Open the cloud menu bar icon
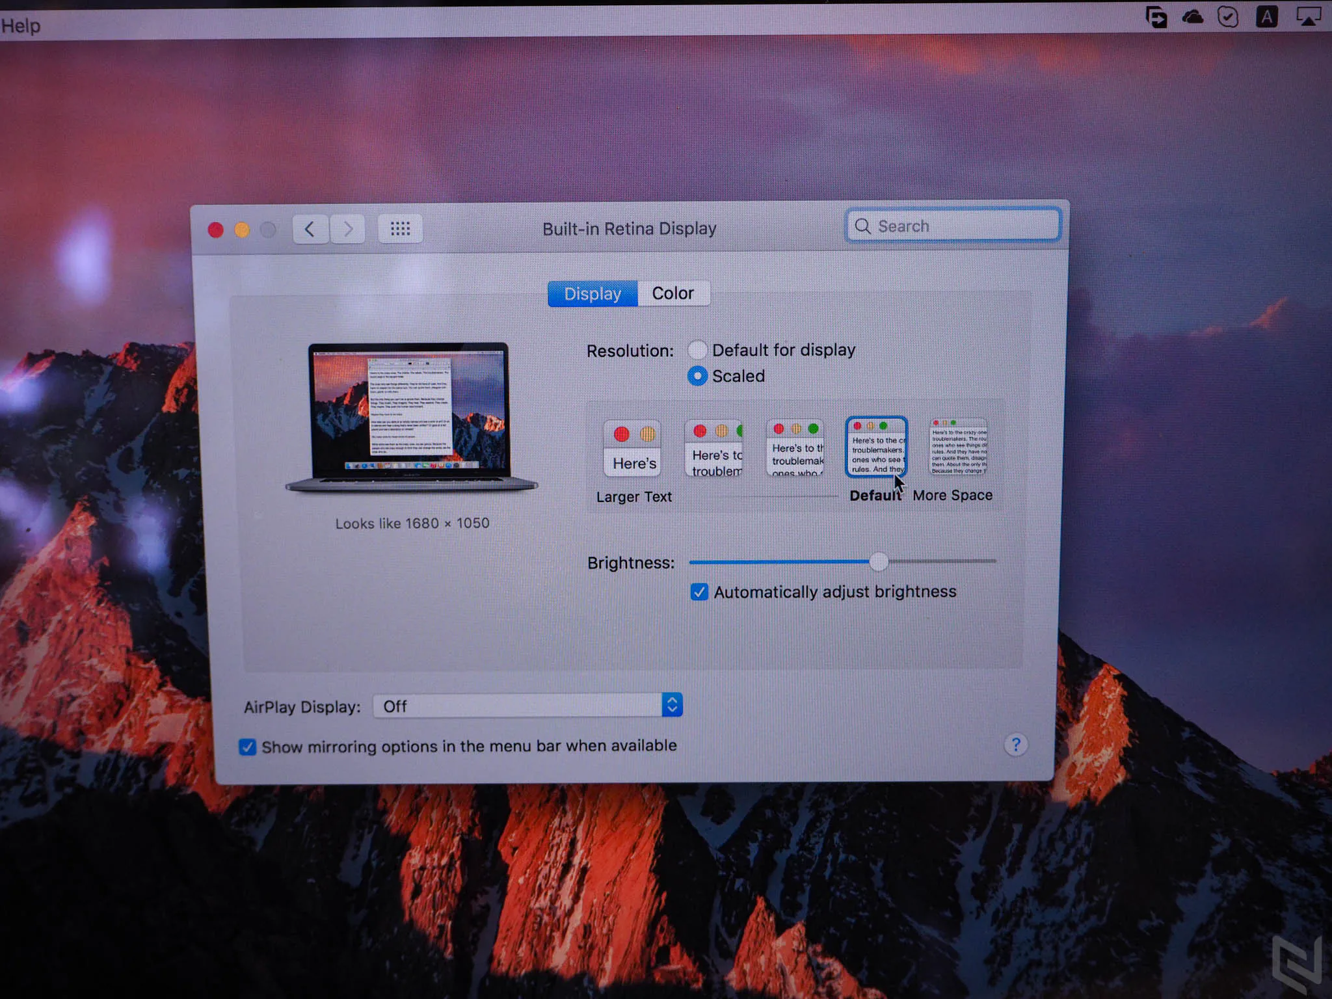The height and width of the screenshot is (999, 1332). [x=1192, y=16]
